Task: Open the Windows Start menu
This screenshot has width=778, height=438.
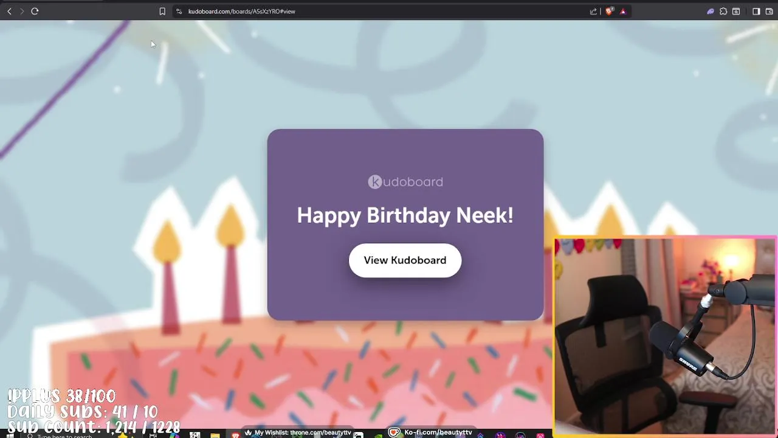Action: point(10,436)
